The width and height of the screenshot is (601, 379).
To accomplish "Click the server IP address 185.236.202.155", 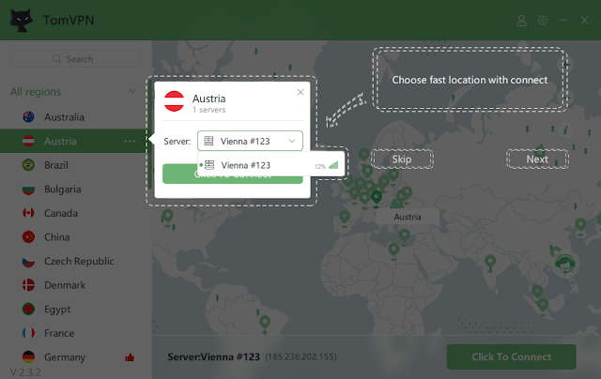I will pos(300,357).
